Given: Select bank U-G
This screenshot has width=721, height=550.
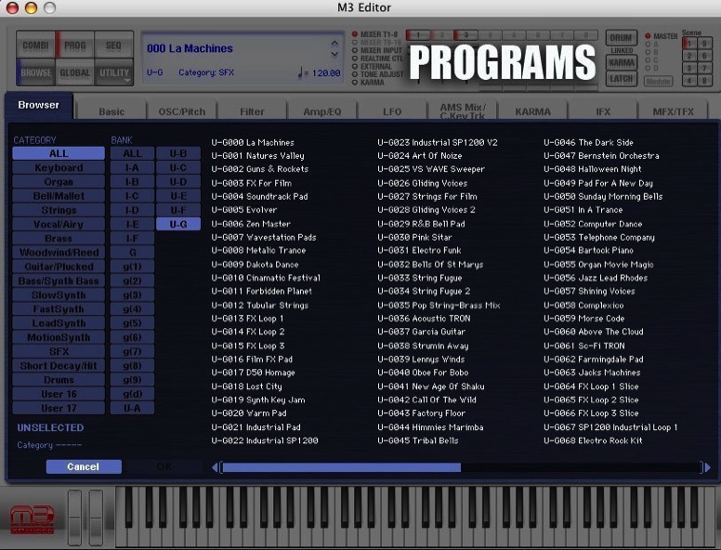Looking at the screenshot, I should pos(178,225).
